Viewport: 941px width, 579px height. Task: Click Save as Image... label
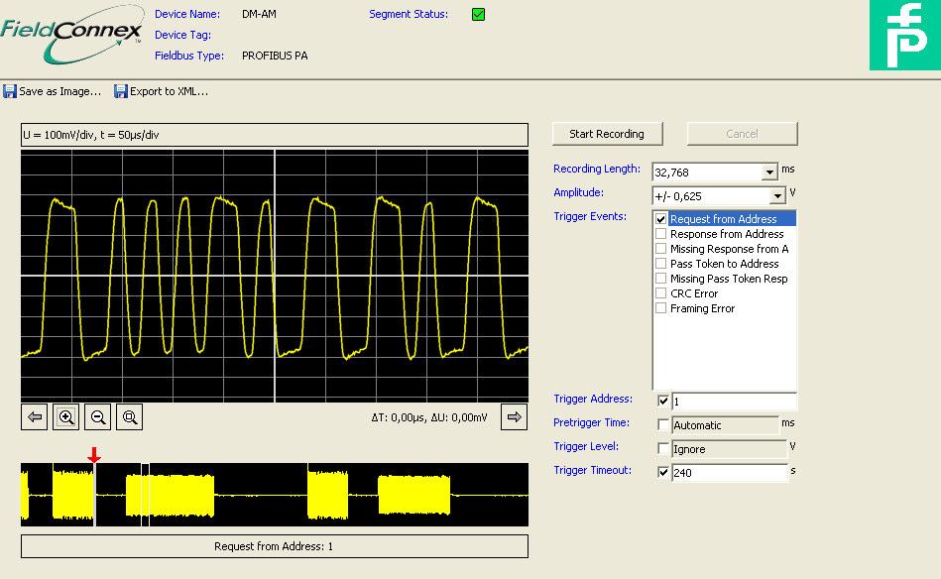pos(60,91)
